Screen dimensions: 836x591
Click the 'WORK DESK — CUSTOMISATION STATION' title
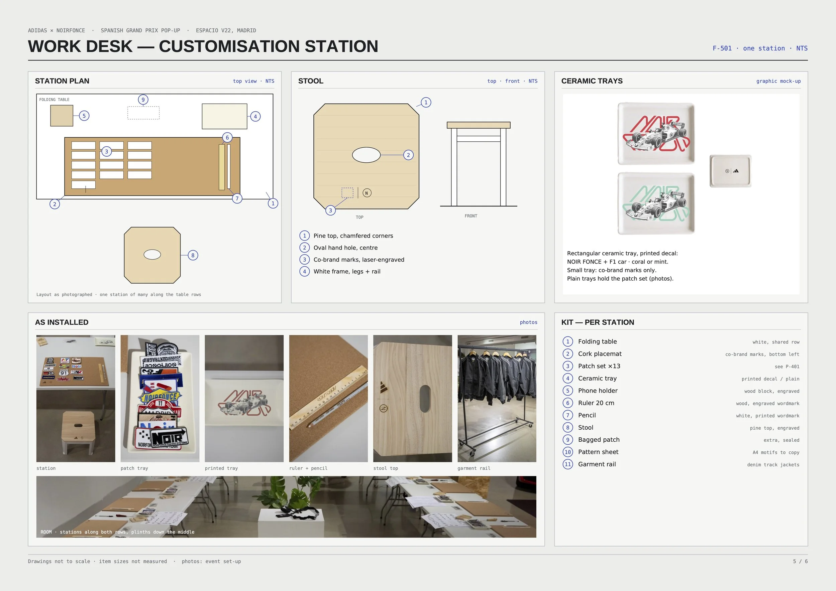tap(203, 46)
